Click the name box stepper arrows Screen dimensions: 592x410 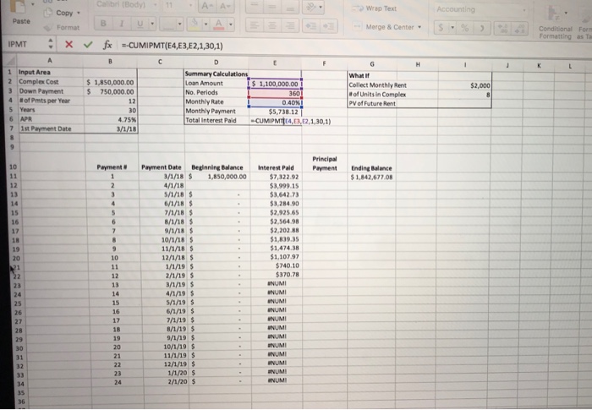coord(51,45)
